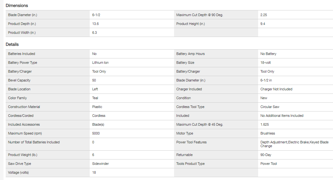Select the Batteries Included row label
Screen dimensions: 333x180
tap(21, 54)
